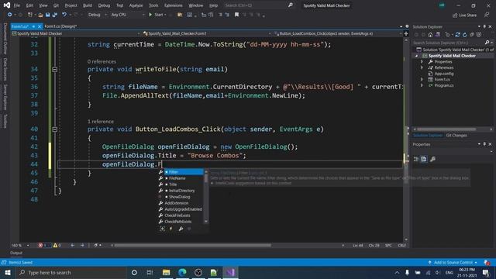Select ShowDialog in IntelliSense list
This screenshot has width=496, height=279.
point(181,197)
